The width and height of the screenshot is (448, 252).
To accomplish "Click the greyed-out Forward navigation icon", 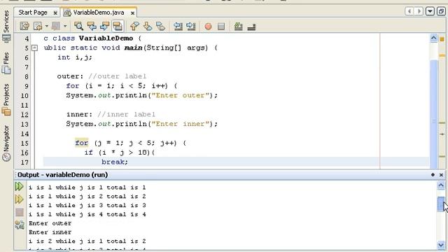I will pos(56,27).
